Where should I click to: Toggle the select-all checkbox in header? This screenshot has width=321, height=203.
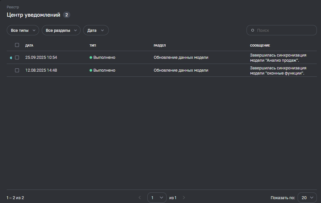[x=17, y=45]
